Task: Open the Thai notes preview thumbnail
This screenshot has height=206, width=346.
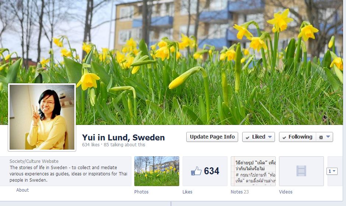Action: click(253, 171)
